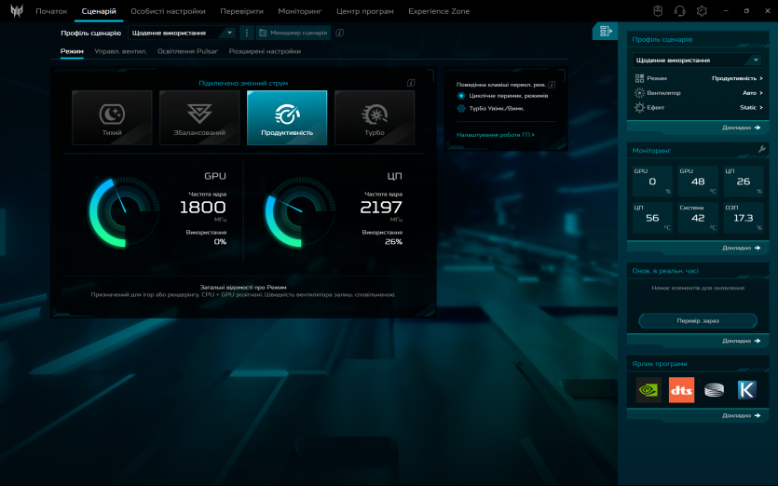Expand Вентилятор Авто setting in sidebar
This screenshot has height=486, width=778.
pos(699,93)
